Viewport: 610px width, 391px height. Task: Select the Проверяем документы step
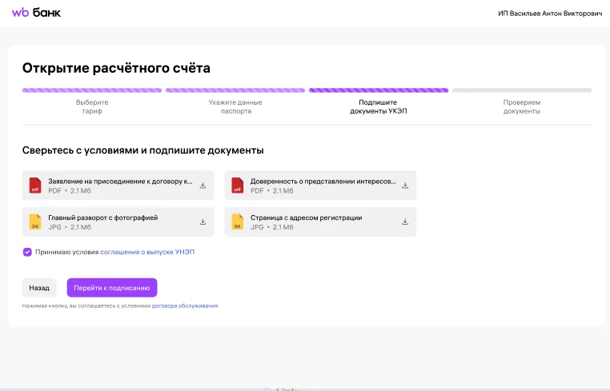click(521, 106)
